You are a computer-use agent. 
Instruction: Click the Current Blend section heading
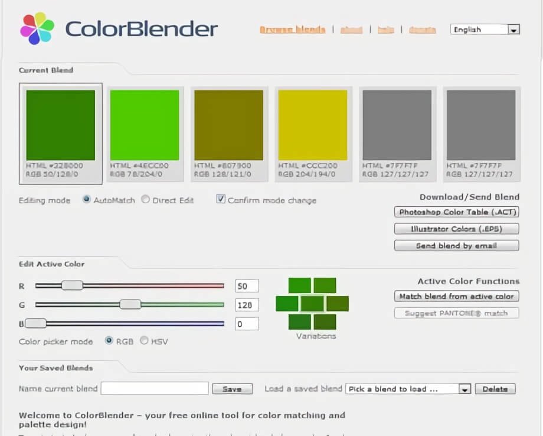[x=46, y=70]
